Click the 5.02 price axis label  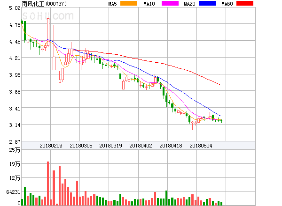point(15,8)
